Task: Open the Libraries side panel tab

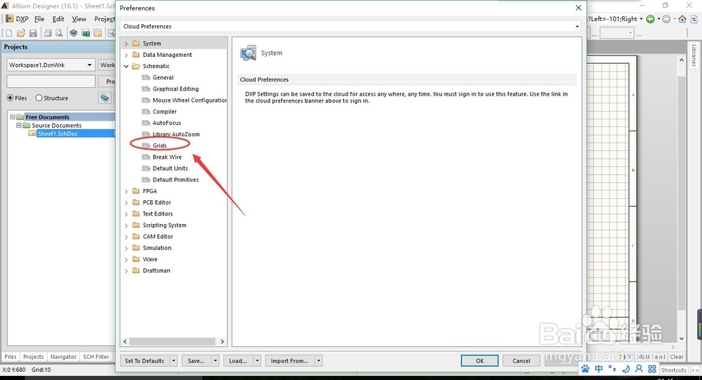Action: [x=694, y=55]
